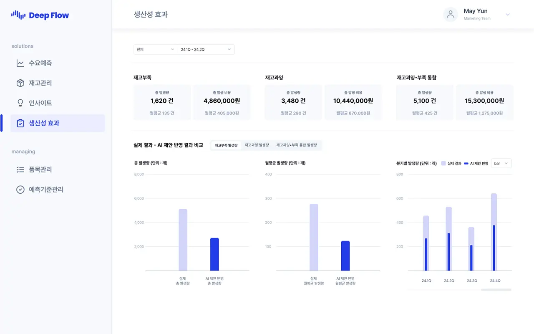Toggle AI 제안 반영 legend item
Screen dimensions: 534x334
click(x=476, y=164)
